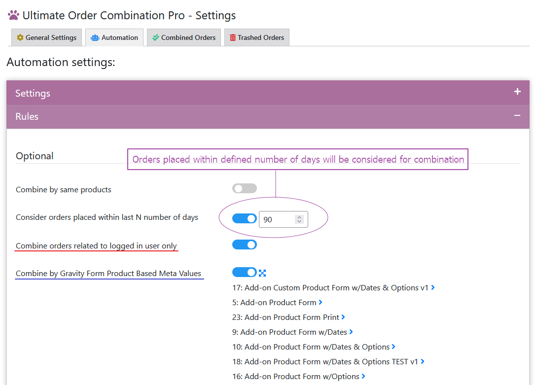This screenshot has width=537, height=385.
Task: Open the General Settings tab
Action: click(x=46, y=37)
